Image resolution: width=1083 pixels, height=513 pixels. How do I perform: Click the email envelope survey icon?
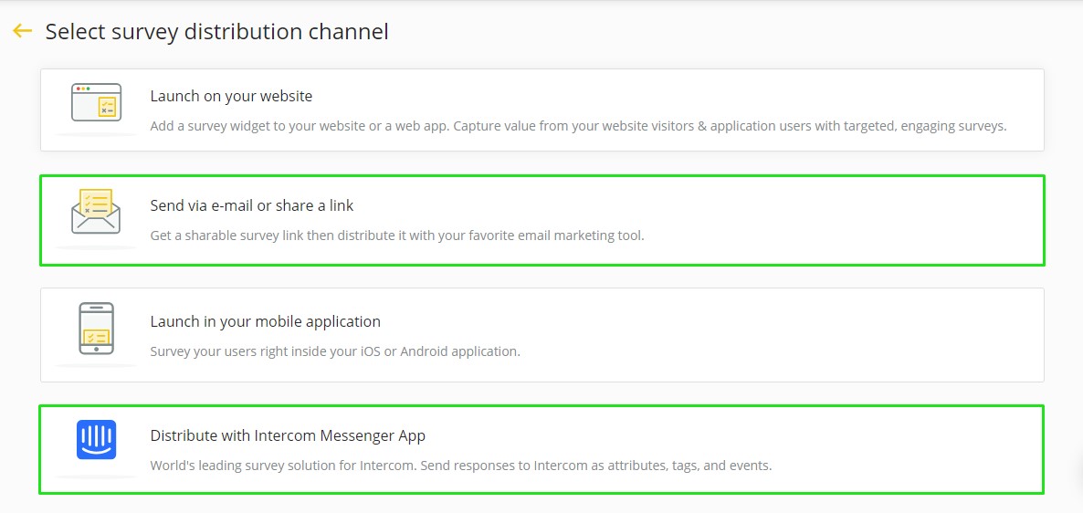click(96, 211)
